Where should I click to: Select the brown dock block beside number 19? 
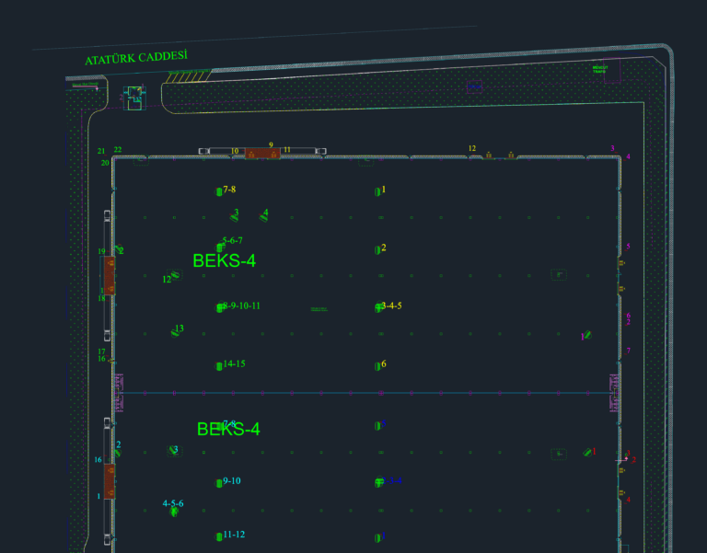110,275
